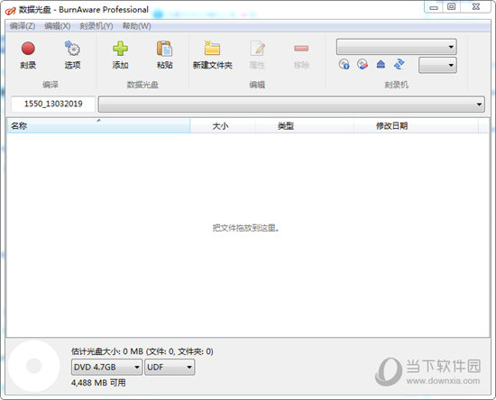Open the 刻录机(Y) menu
496x400 pixels.
(96, 26)
